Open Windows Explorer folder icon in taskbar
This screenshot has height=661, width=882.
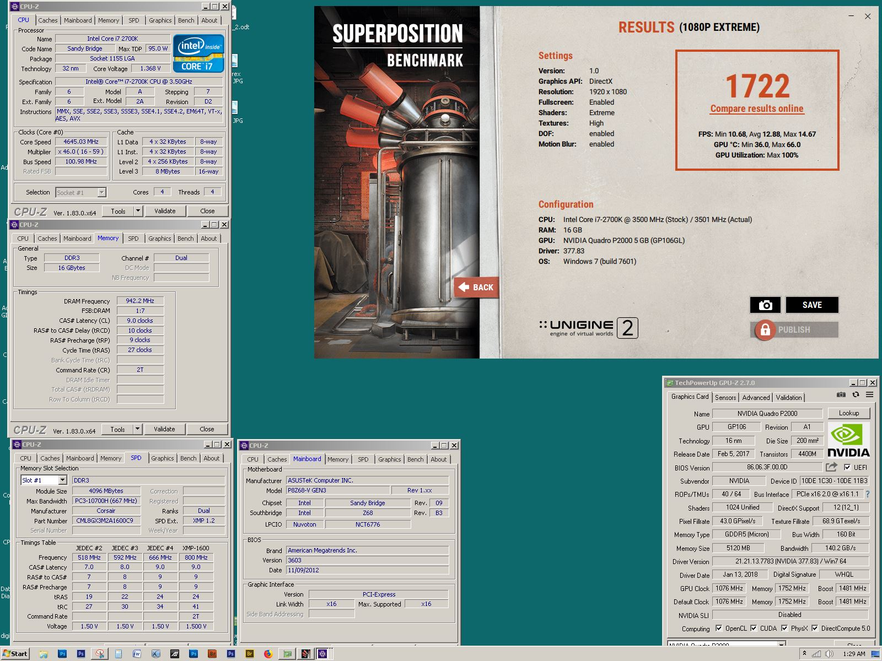[x=44, y=654]
